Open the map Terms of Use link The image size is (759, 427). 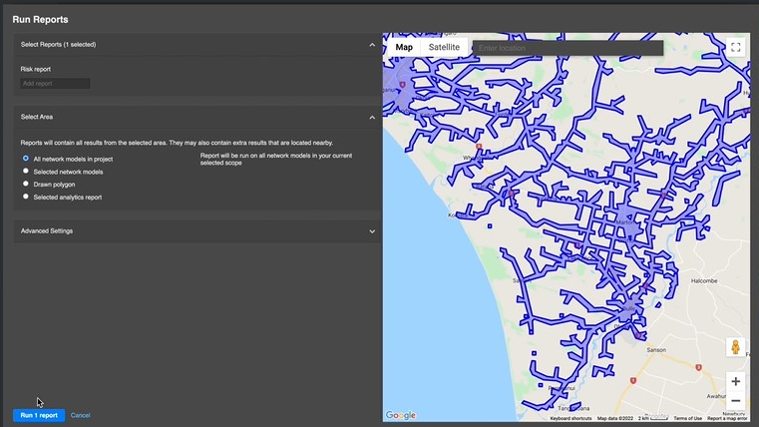tap(687, 418)
